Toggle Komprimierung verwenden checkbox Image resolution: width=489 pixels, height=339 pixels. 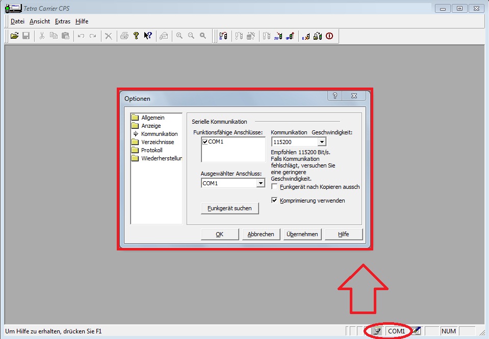coord(274,201)
